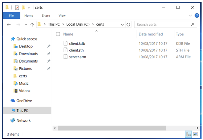The width and height of the screenshot is (203, 140).
Task: Select Local Disk (C:) in breadcrumb
Action: (x=78, y=24)
